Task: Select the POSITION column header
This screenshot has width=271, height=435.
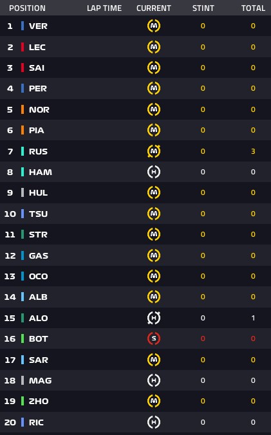Action: [27, 8]
